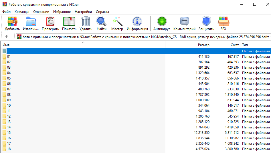Go up one folder level arrow

point(7,37)
